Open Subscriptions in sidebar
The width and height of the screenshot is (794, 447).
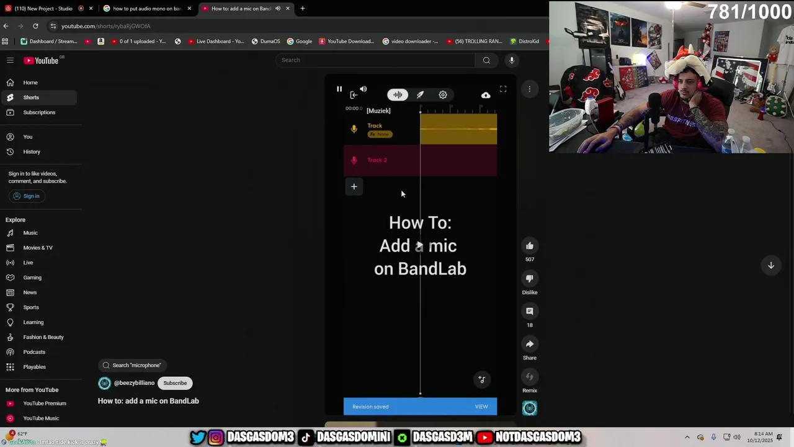click(38, 112)
